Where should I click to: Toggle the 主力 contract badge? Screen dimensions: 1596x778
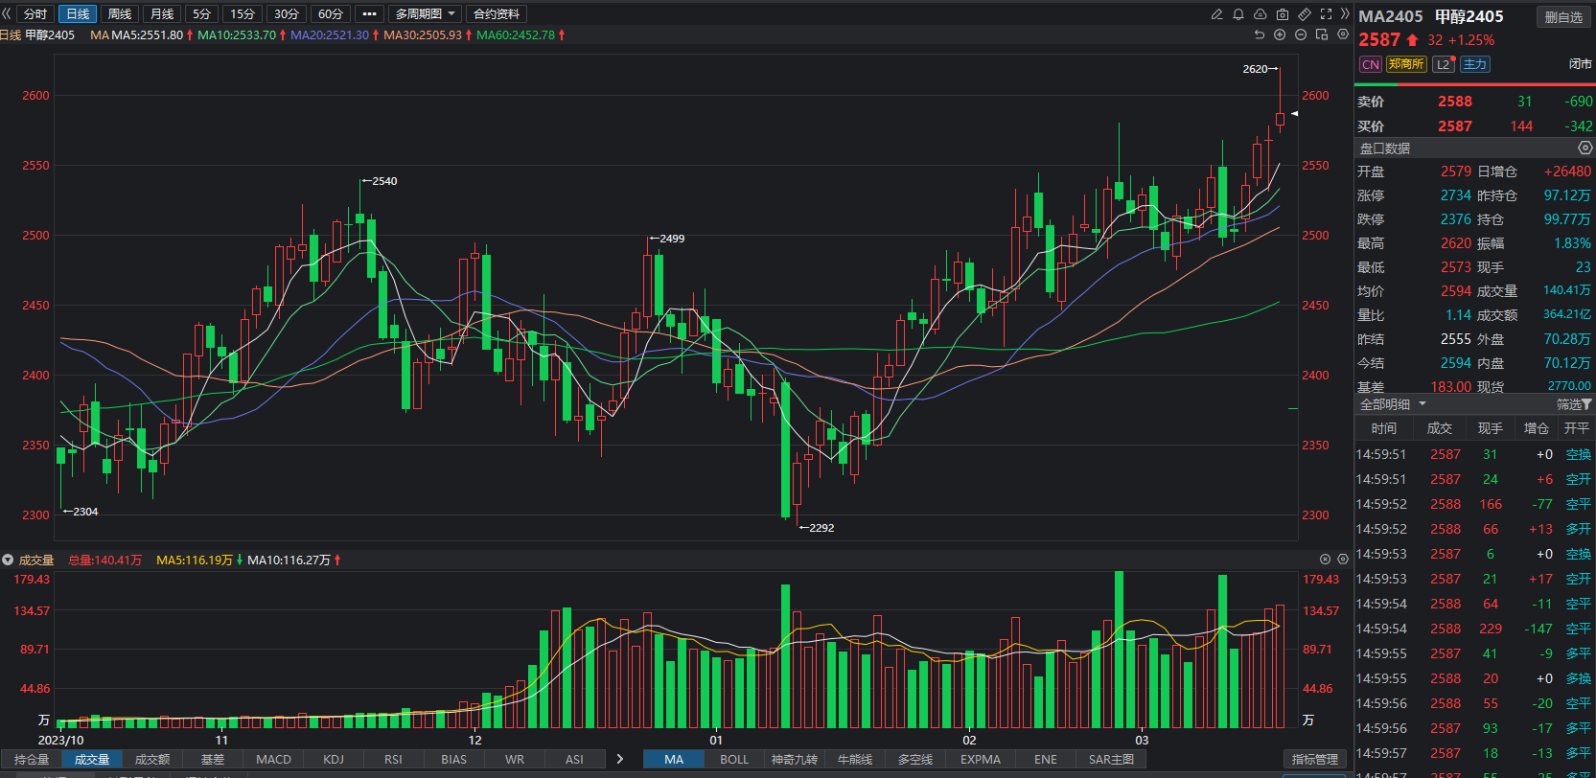(x=1474, y=64)
